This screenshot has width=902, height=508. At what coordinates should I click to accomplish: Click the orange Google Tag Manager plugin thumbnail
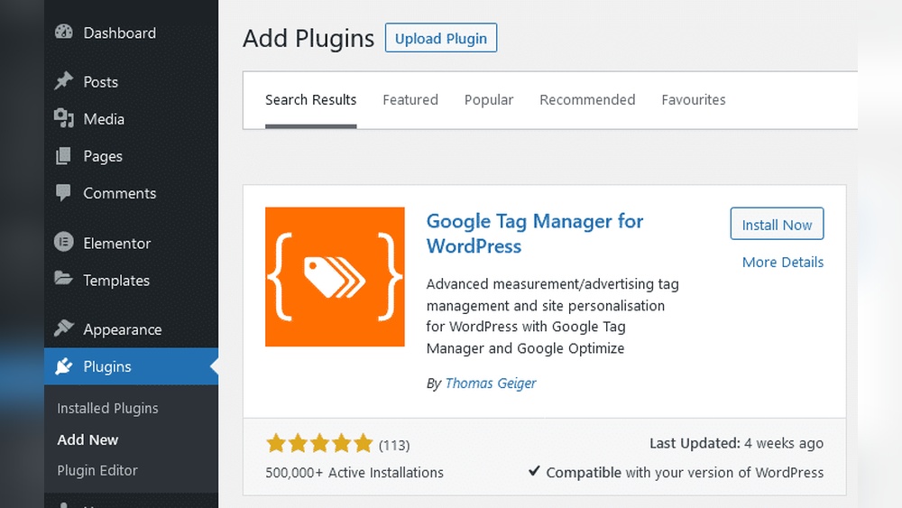[x=335, y=277]
